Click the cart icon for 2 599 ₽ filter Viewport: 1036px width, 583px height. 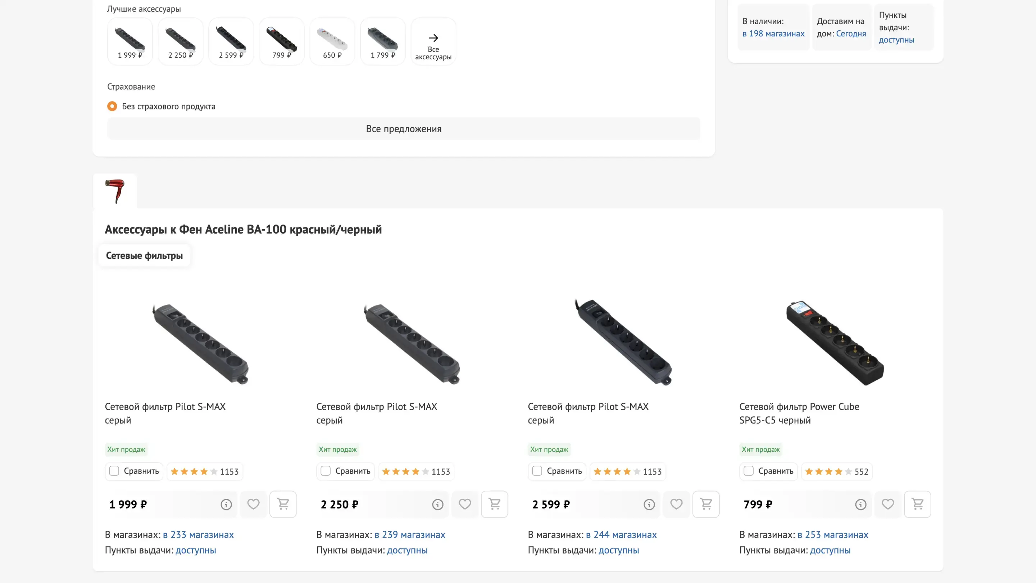706,504
